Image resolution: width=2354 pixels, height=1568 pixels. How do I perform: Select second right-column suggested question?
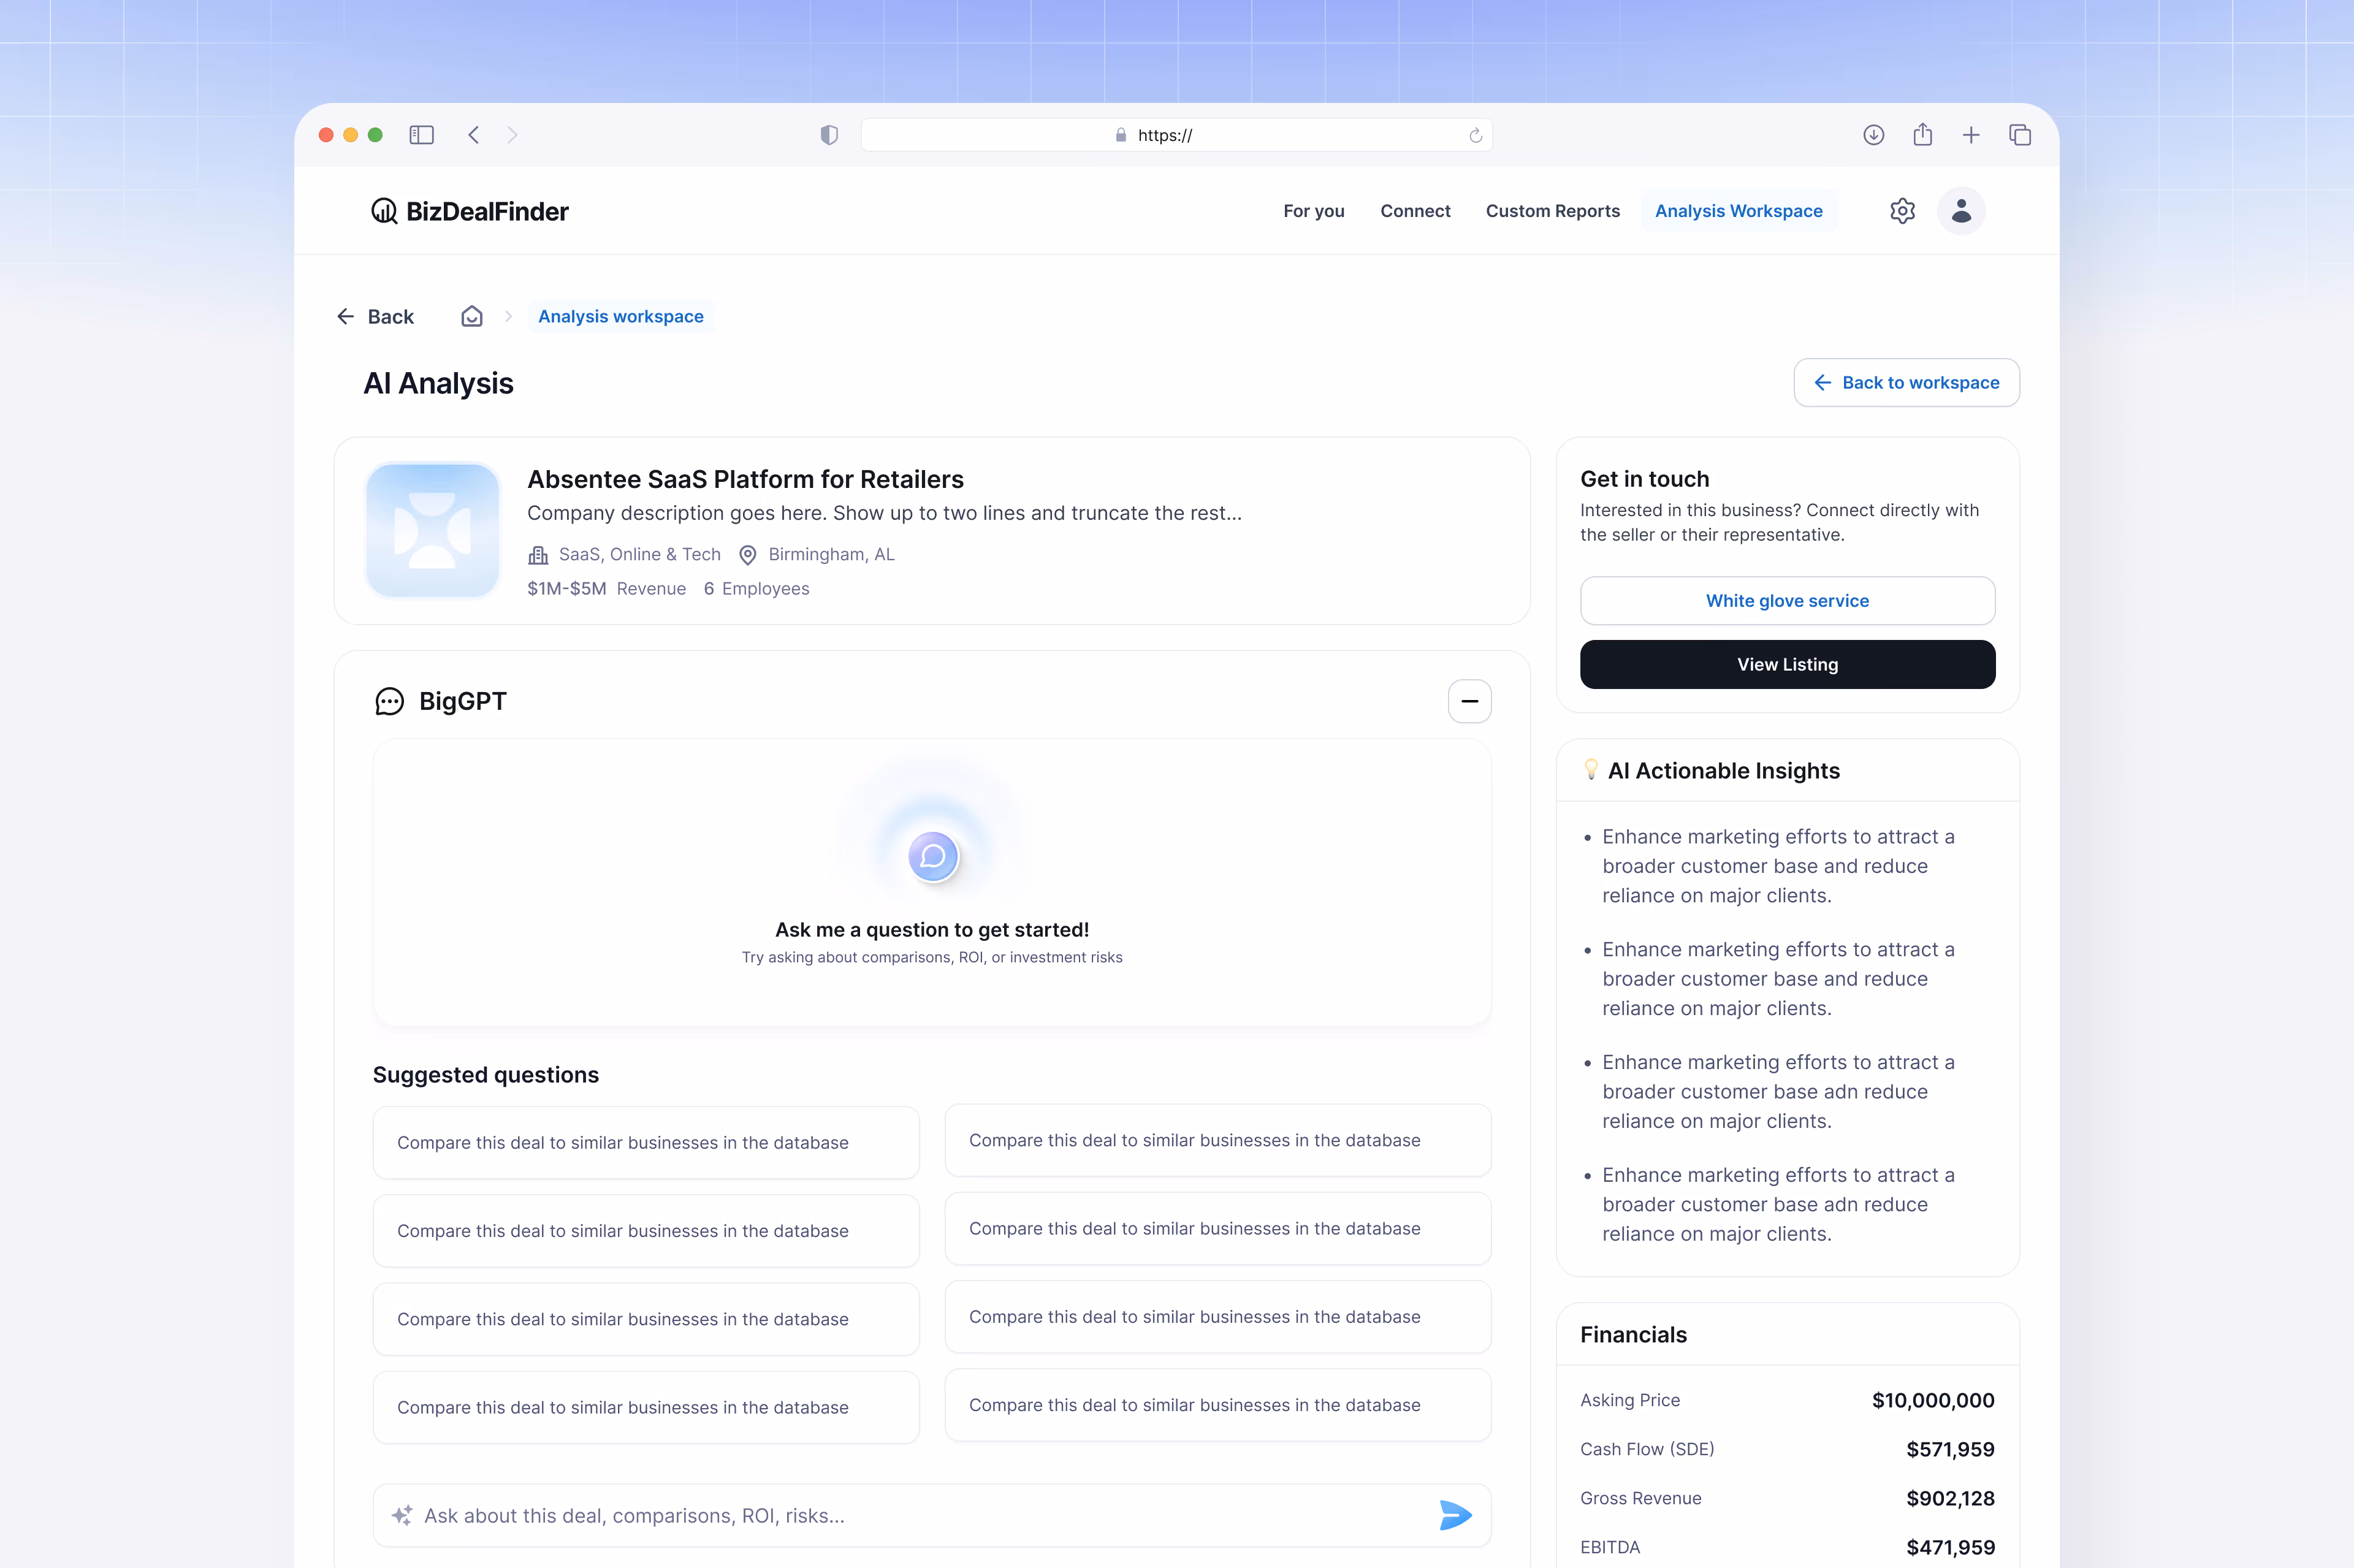1218,1228
